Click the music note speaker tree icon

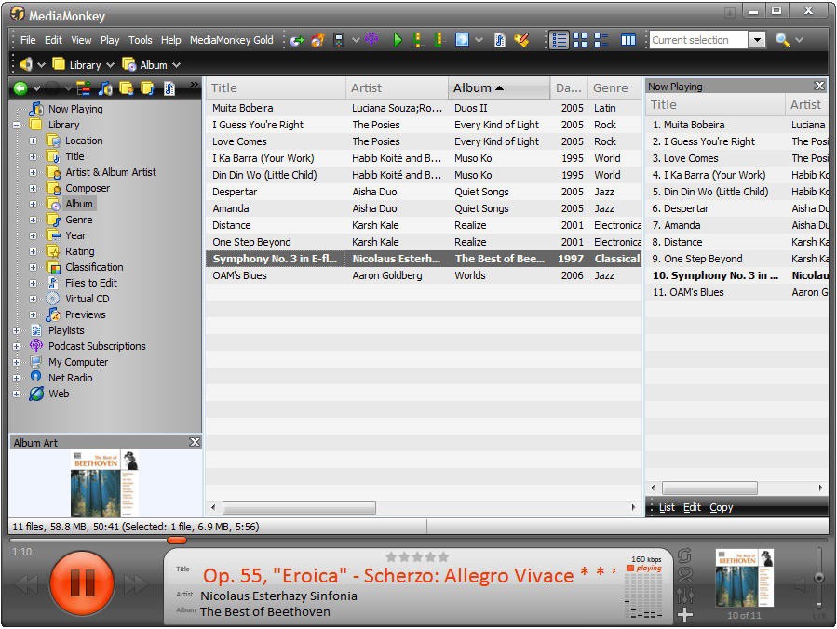105,88
